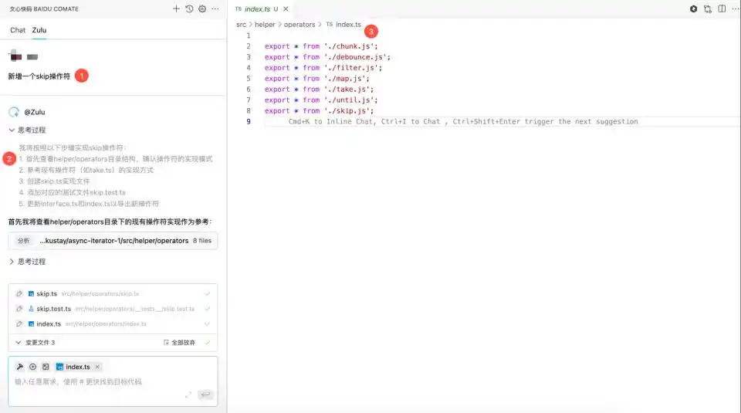Switch to the Chat tab
This screenshot has width=741, height=413.
click(x=17, y=30)
